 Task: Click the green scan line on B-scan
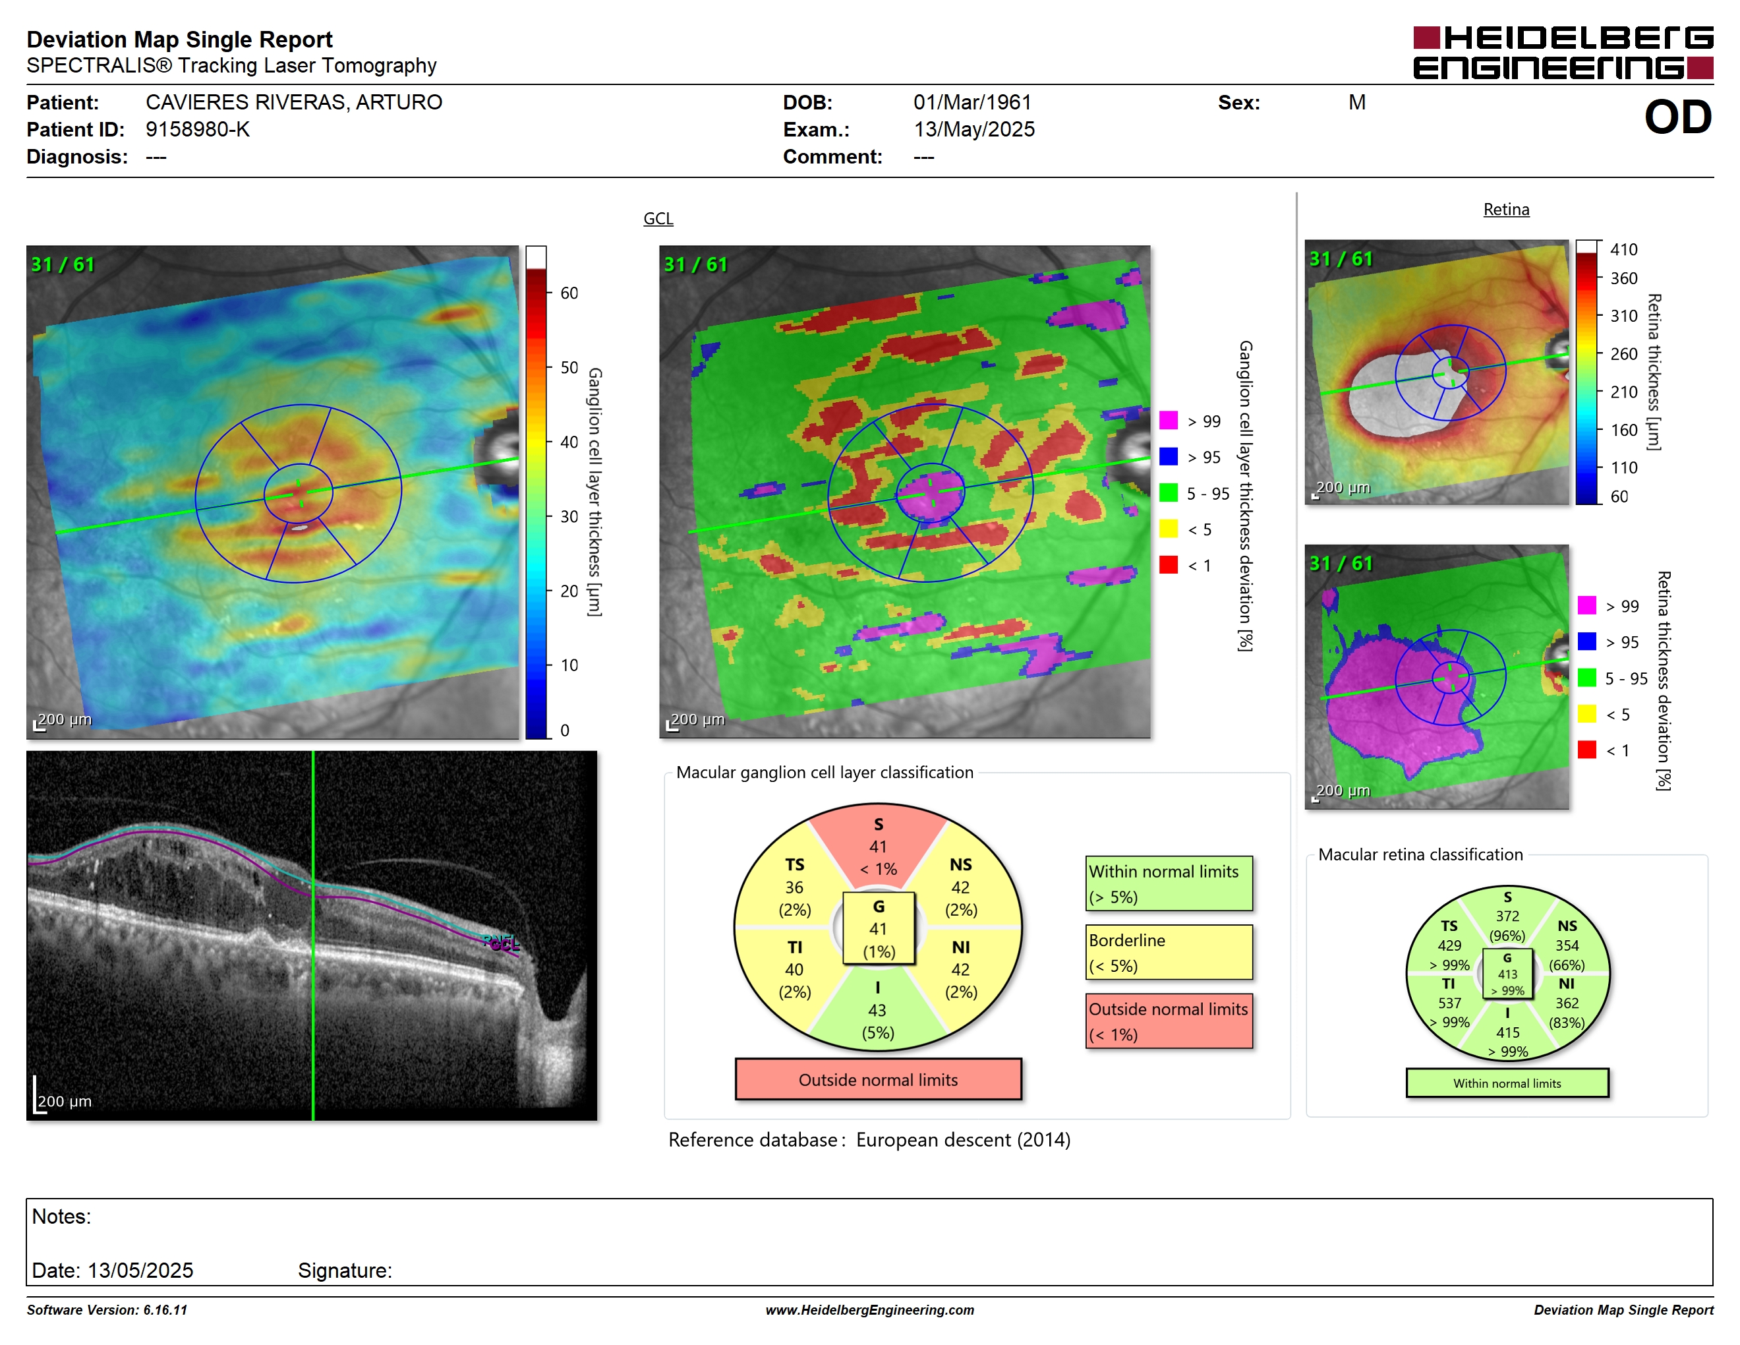[313, 936]
